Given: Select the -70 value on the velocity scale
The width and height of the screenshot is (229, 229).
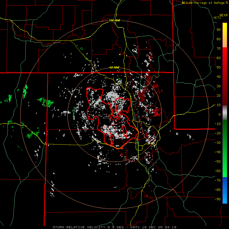Looking at the screenshot, I should point(218,180).
